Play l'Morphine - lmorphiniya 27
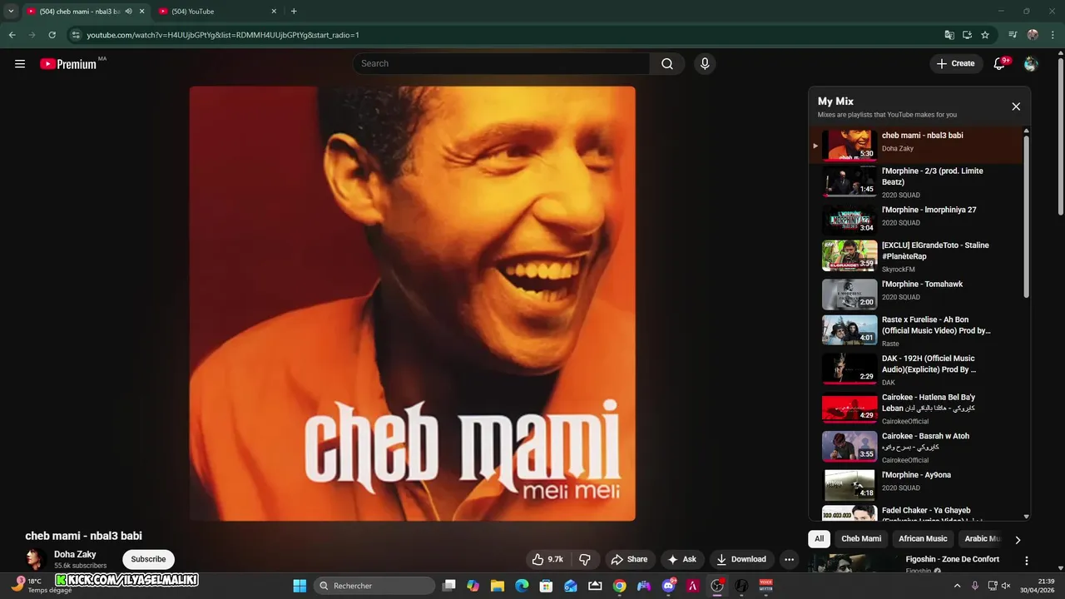 (915, 219)
